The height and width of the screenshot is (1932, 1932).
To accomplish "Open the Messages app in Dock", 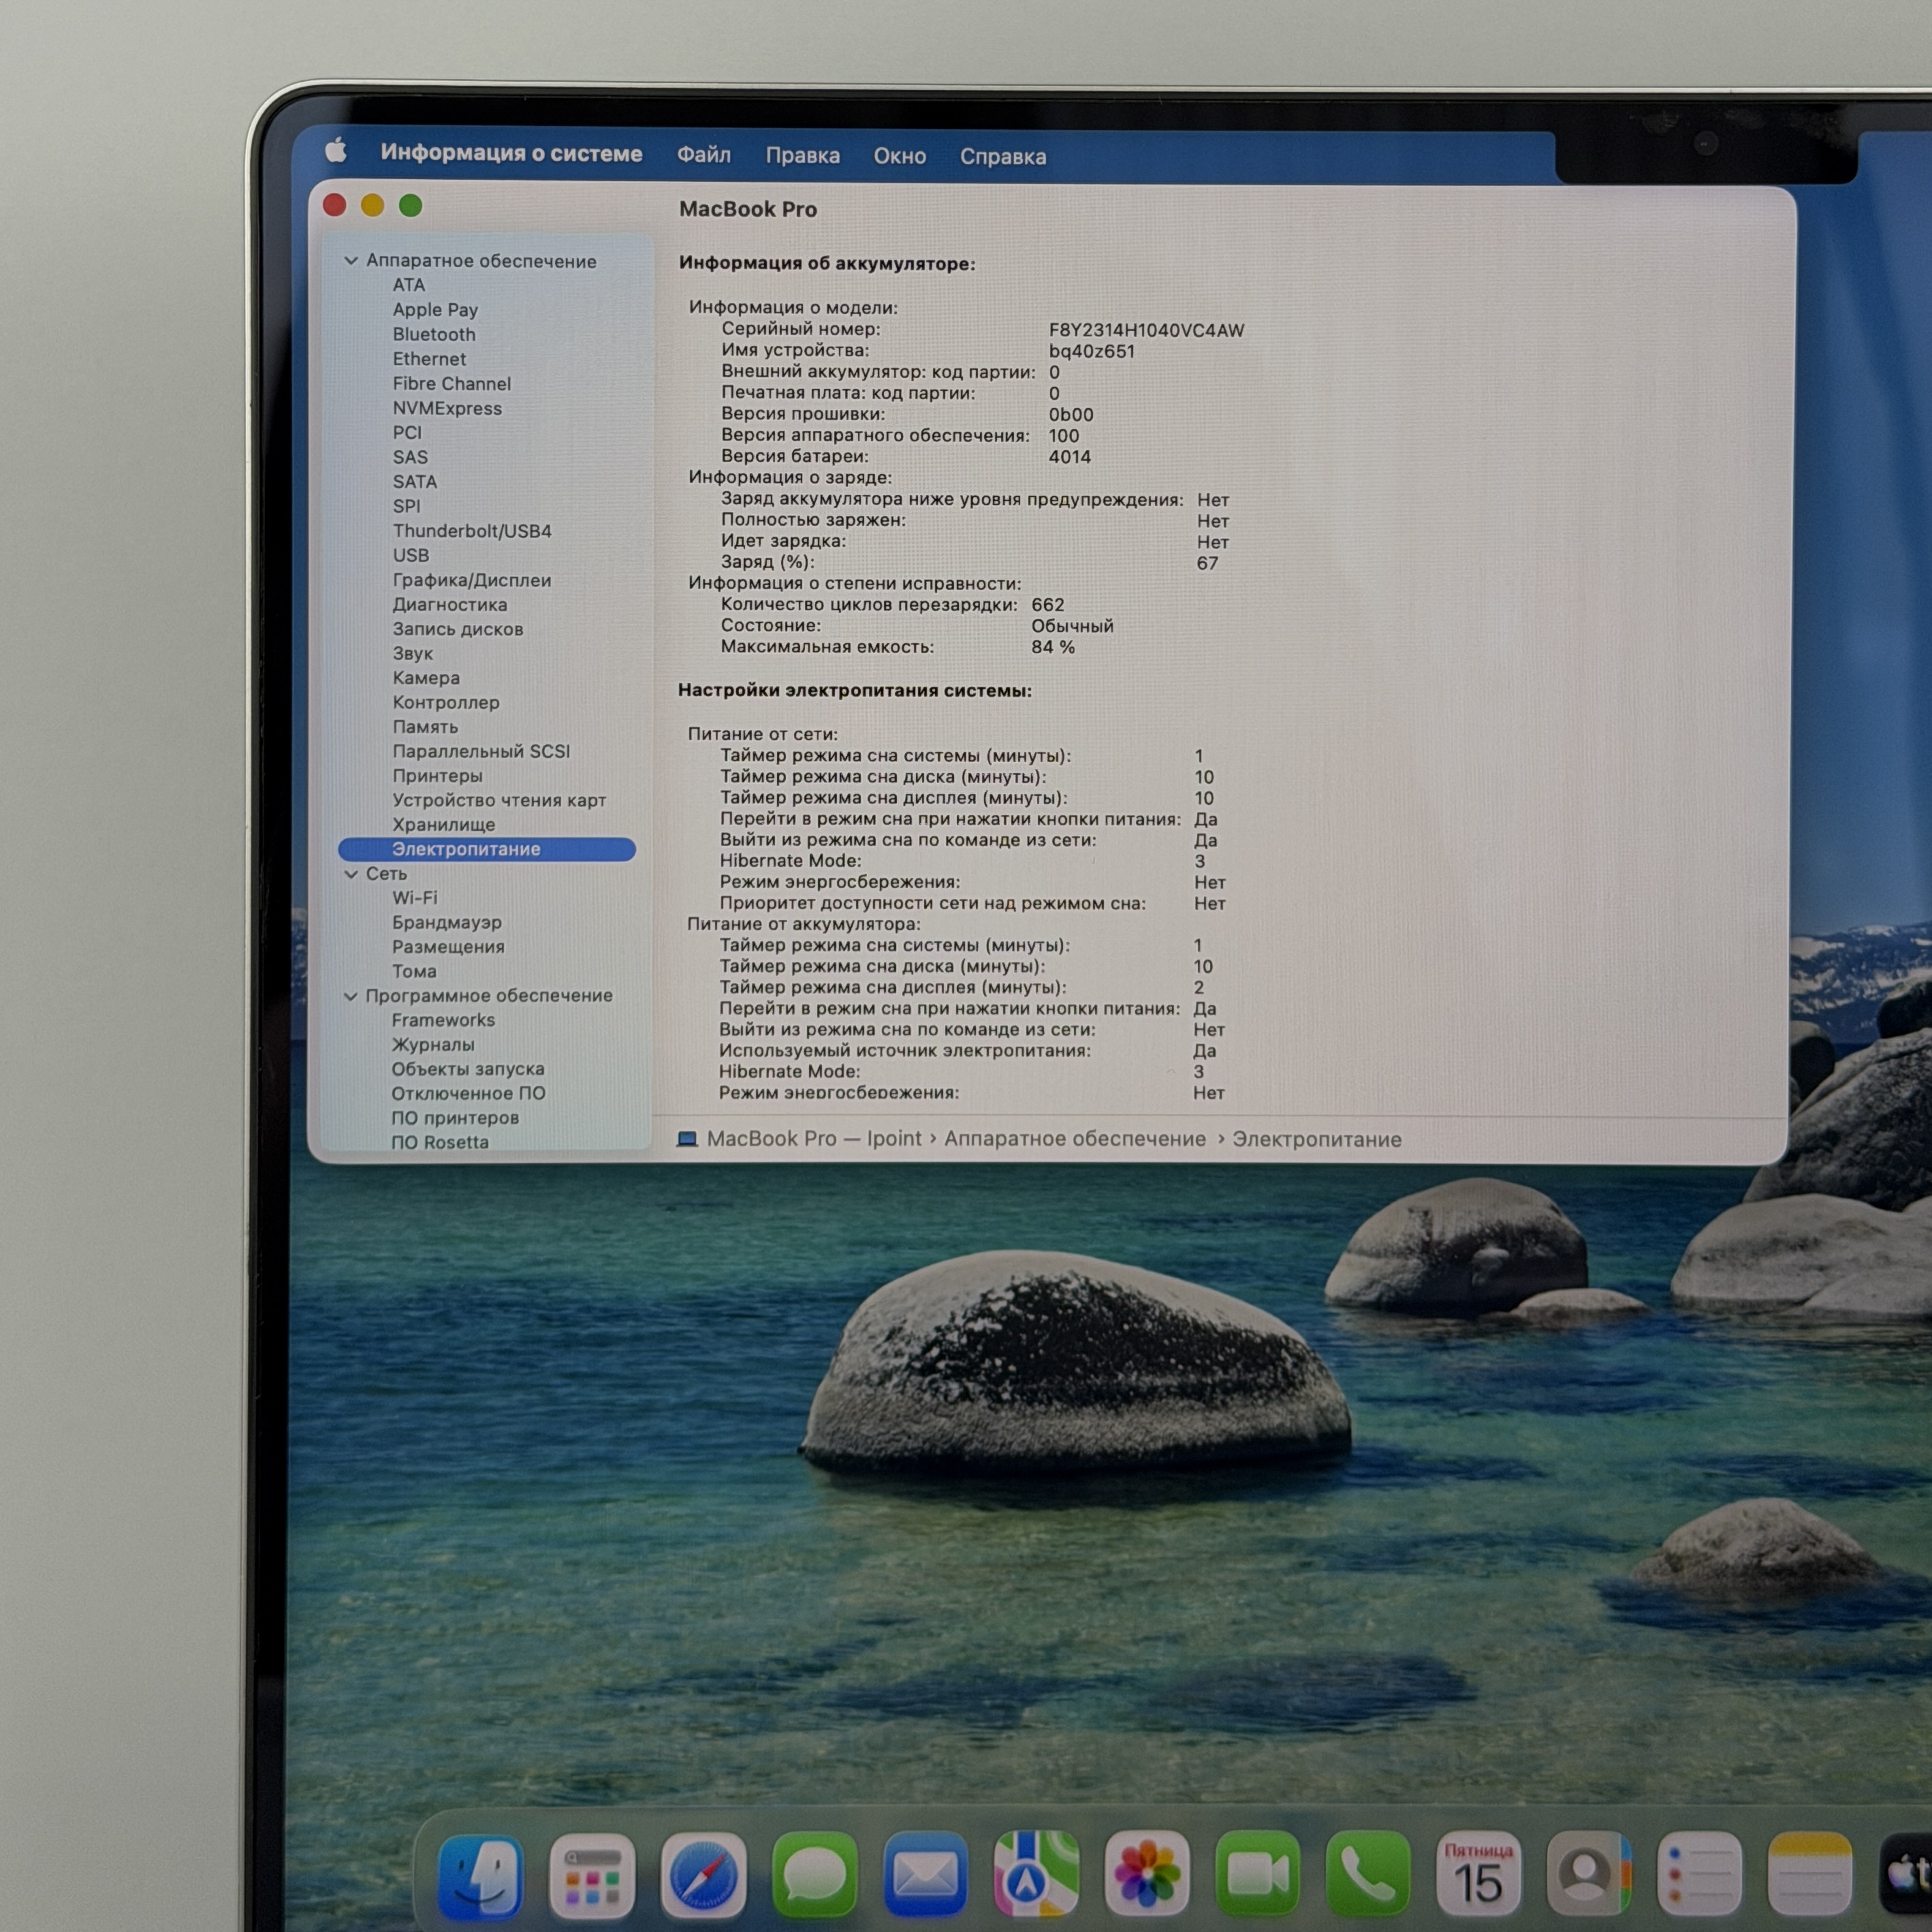I will [x=814, y=1875].
